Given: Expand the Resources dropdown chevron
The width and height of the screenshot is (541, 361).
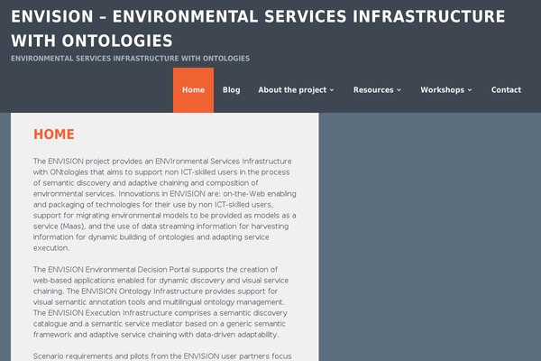Looking at the screenshot, I should 399,90.
